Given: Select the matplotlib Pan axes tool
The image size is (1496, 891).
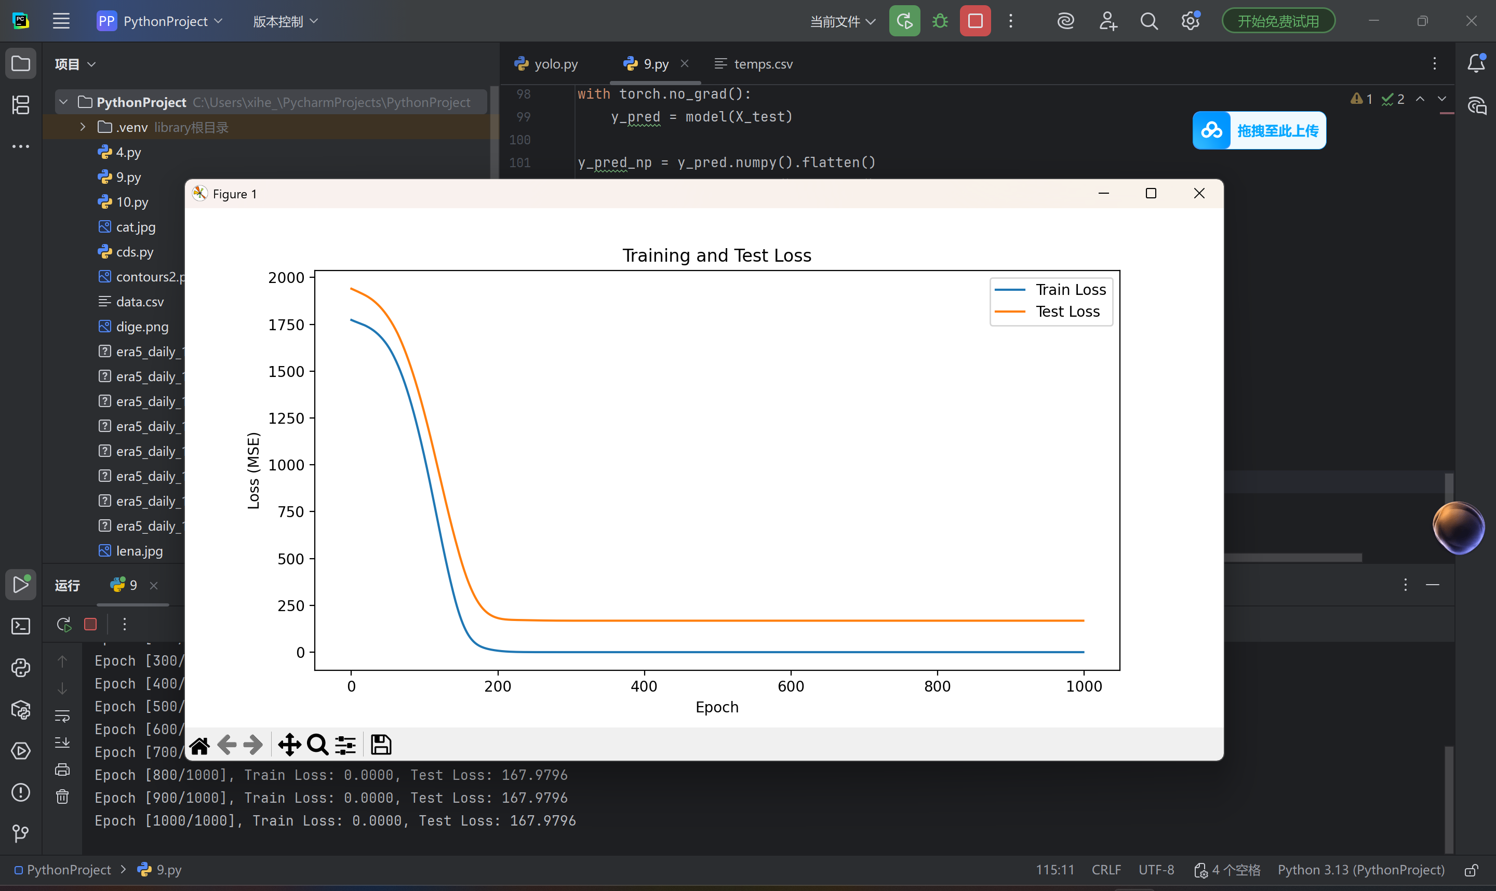Looking at the screenshot, I should click(289, 745).
